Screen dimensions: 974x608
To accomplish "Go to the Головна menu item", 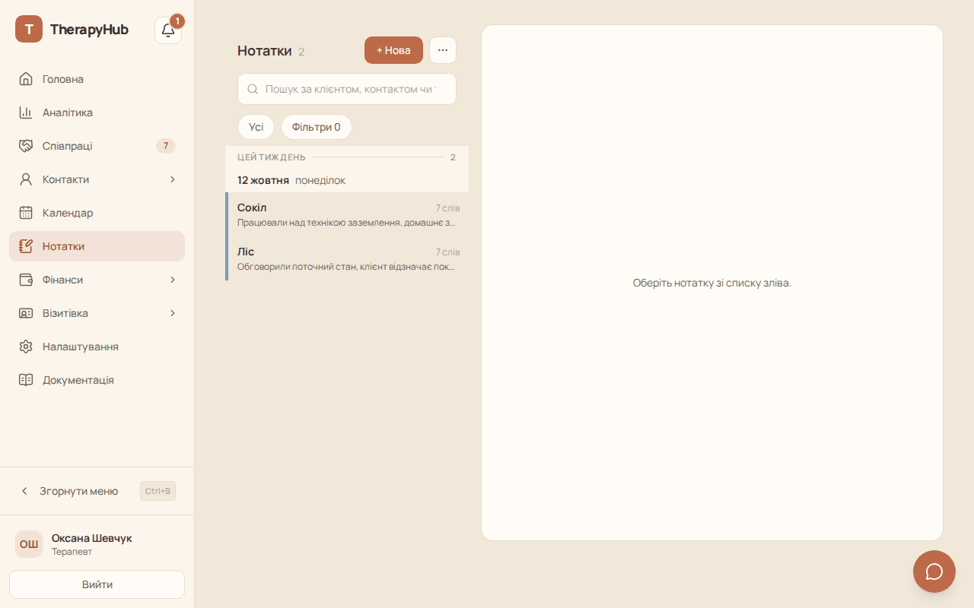I will point(97,79).
